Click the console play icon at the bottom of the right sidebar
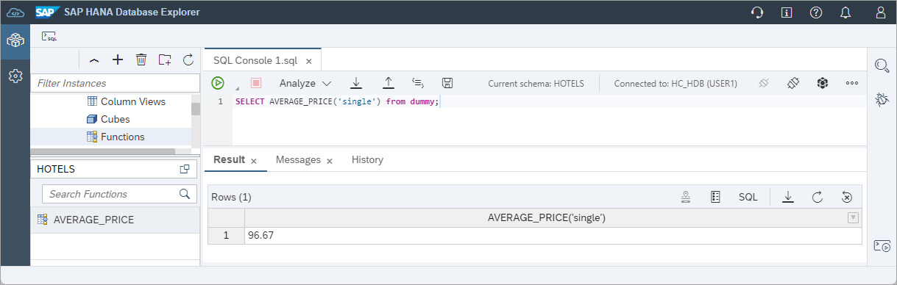This screenshot has width=897, height=285. 882,245
